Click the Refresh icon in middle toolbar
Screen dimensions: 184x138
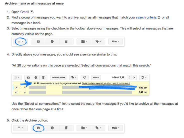click(x=84, y=77)
